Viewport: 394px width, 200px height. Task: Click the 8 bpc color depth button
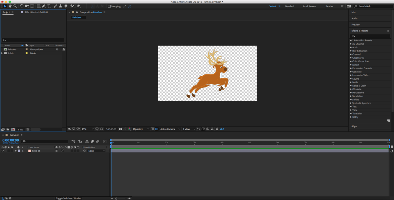(20, 130)
